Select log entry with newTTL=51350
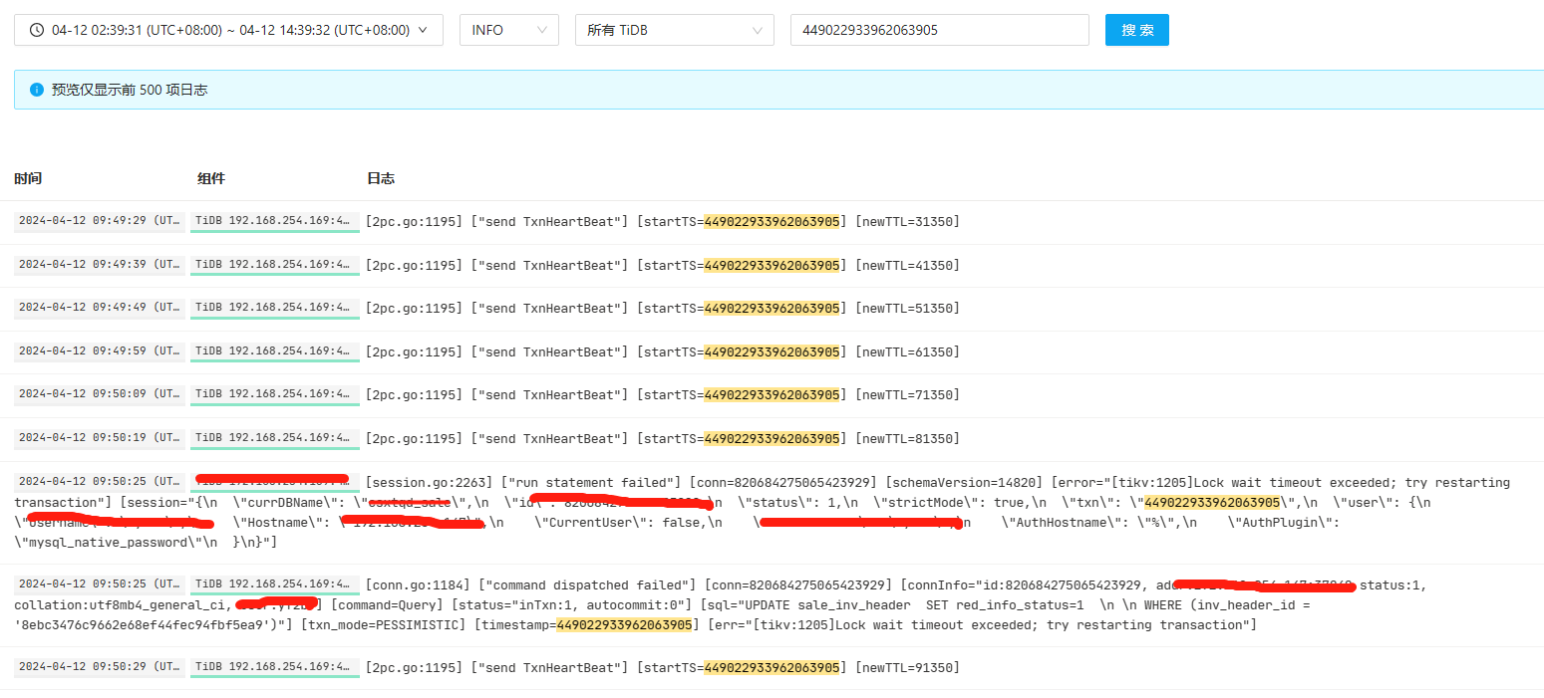 click(x=662, y=309)
